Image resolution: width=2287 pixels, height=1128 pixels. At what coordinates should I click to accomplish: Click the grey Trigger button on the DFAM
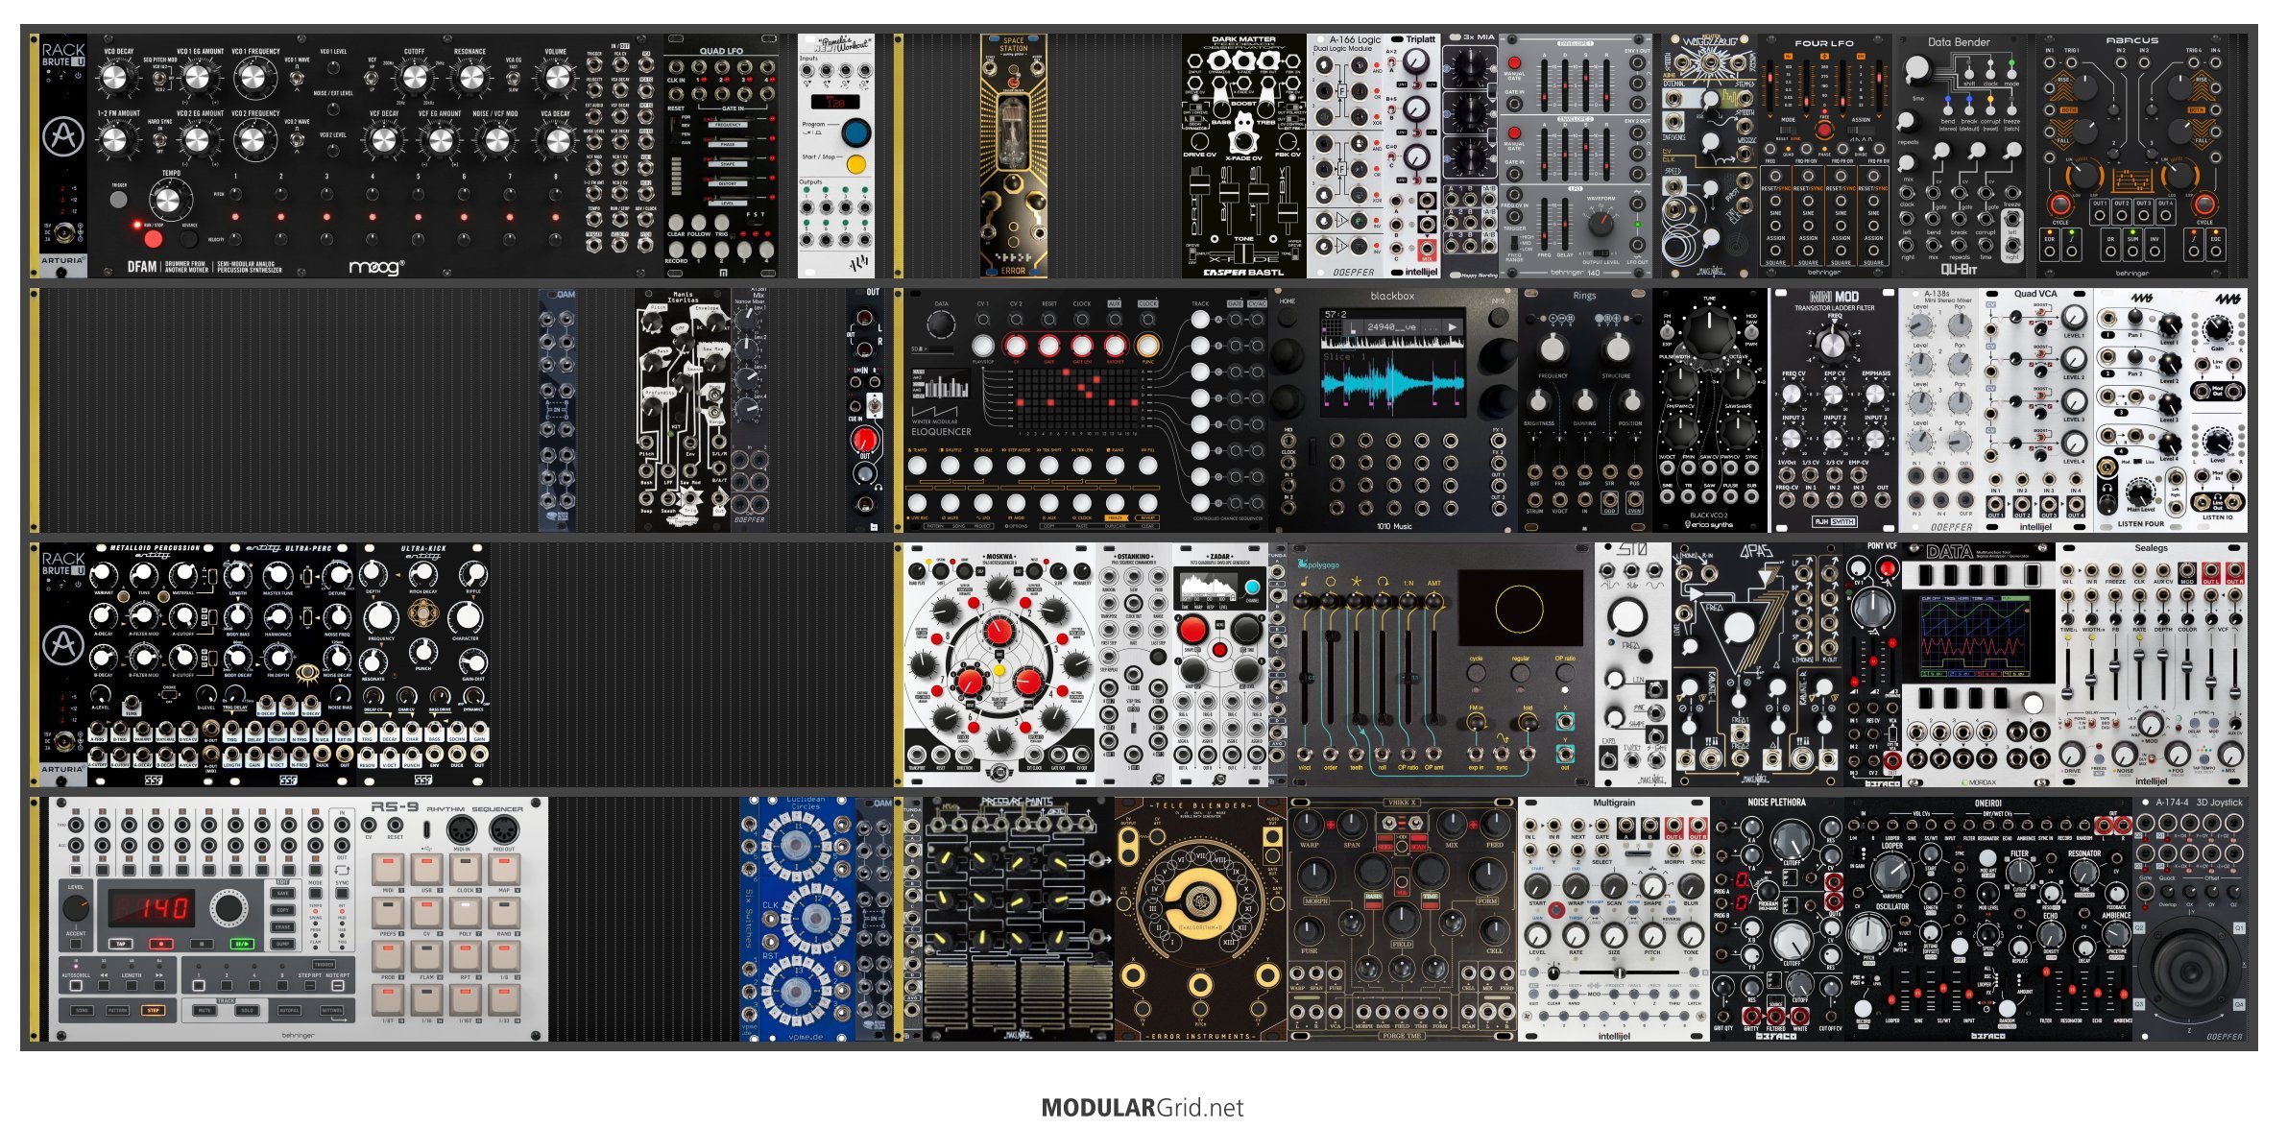tap(118, 199)
